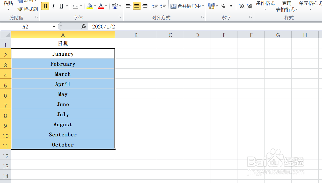
Task: Align text right
Action: click(x=145, y=6)
